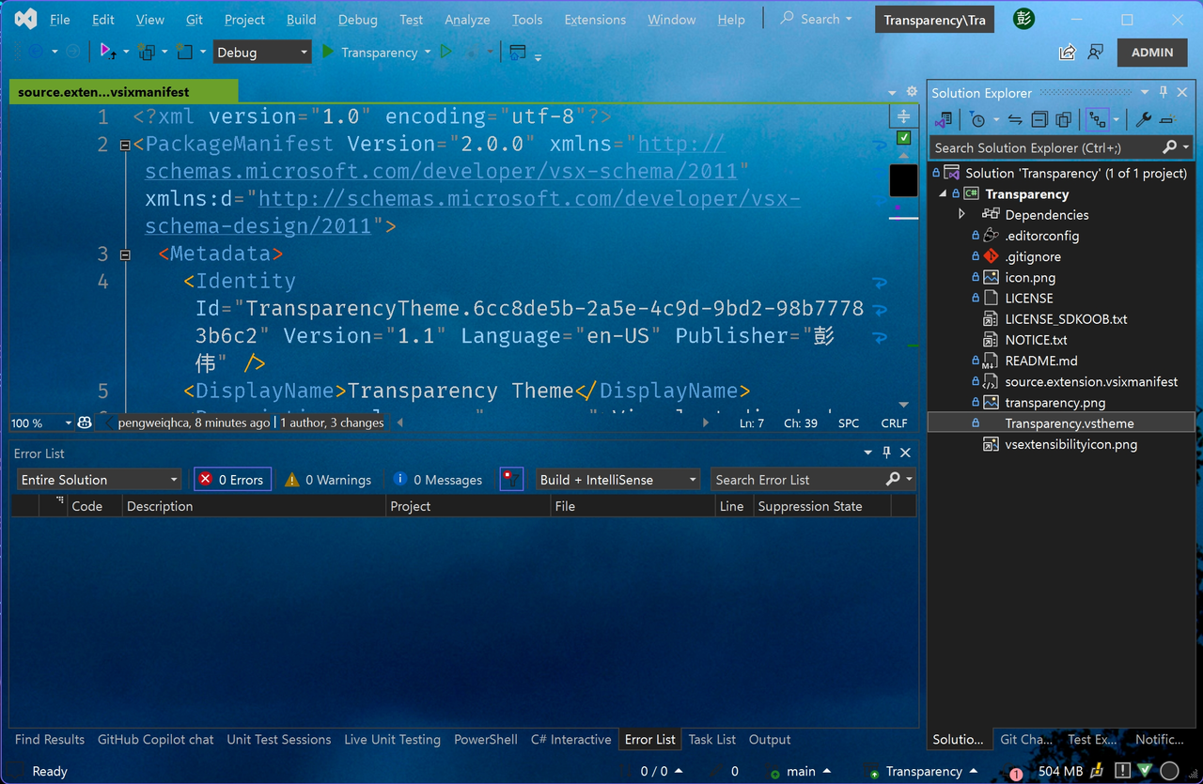Switch to the PowerShell tab

(x=486, y=739)
